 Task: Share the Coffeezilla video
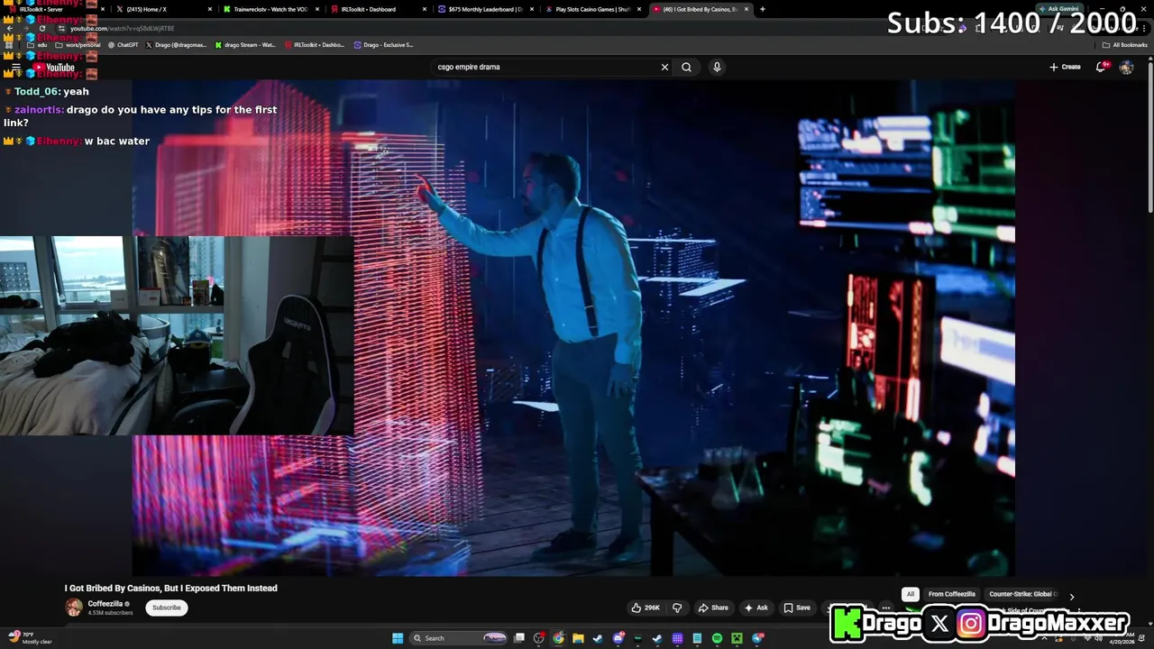[713, 608]
